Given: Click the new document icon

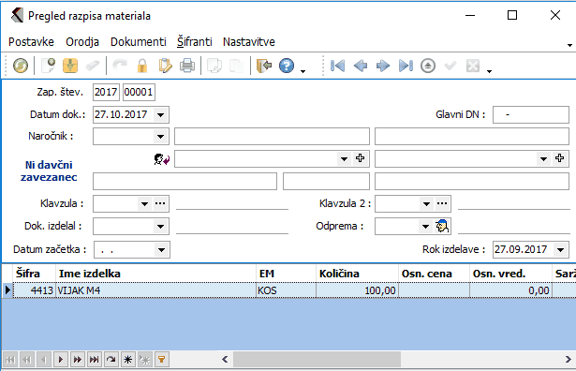Looking at the screenshot, I should 48,66.
